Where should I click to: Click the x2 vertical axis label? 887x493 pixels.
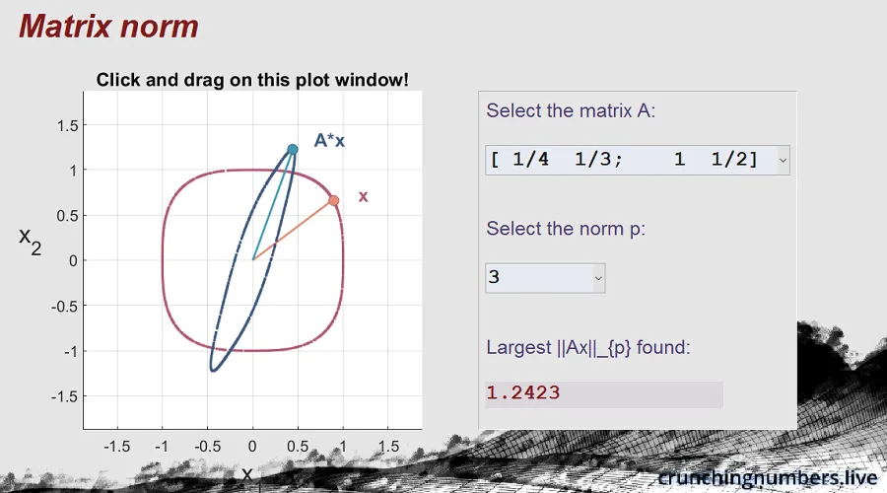click(30, 242)
